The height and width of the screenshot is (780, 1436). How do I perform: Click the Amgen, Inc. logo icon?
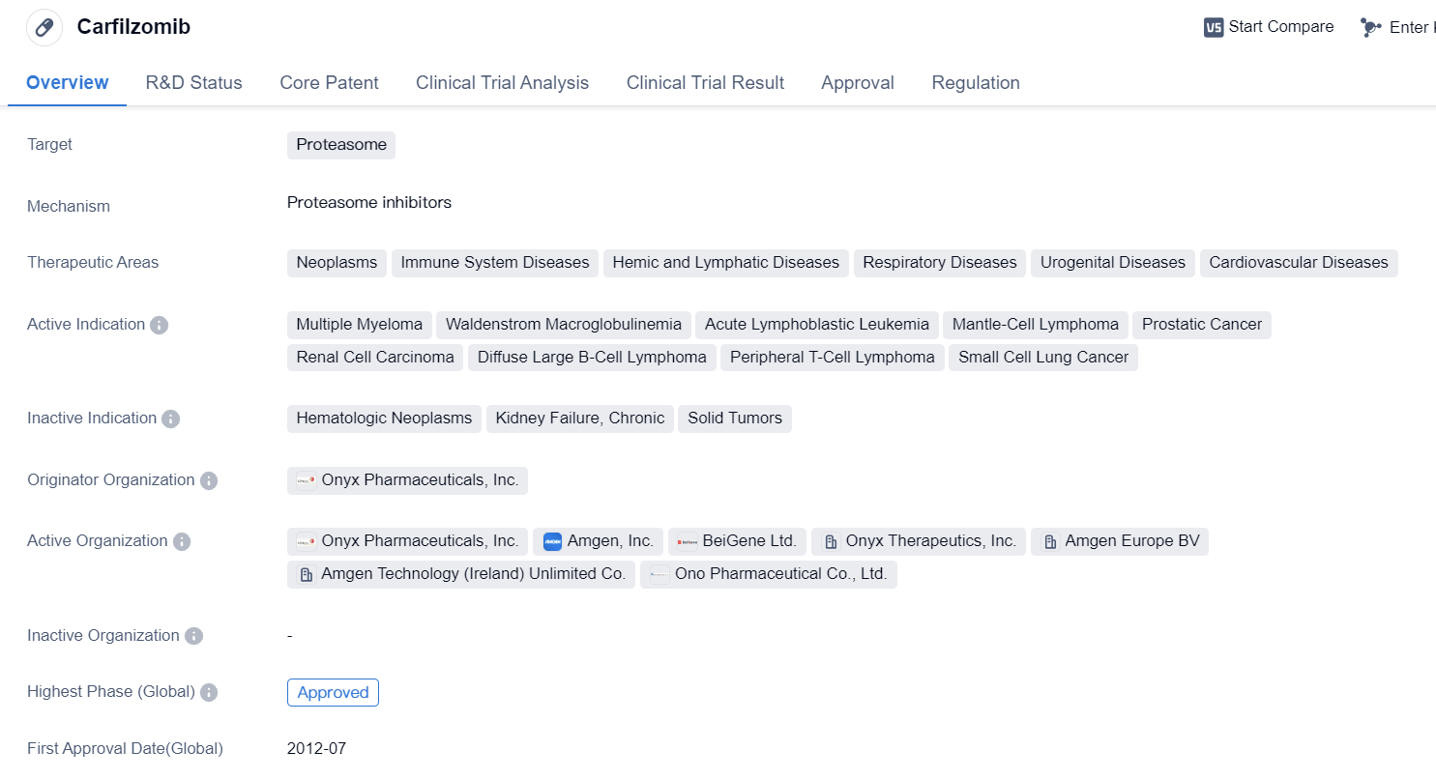point(552,541)
